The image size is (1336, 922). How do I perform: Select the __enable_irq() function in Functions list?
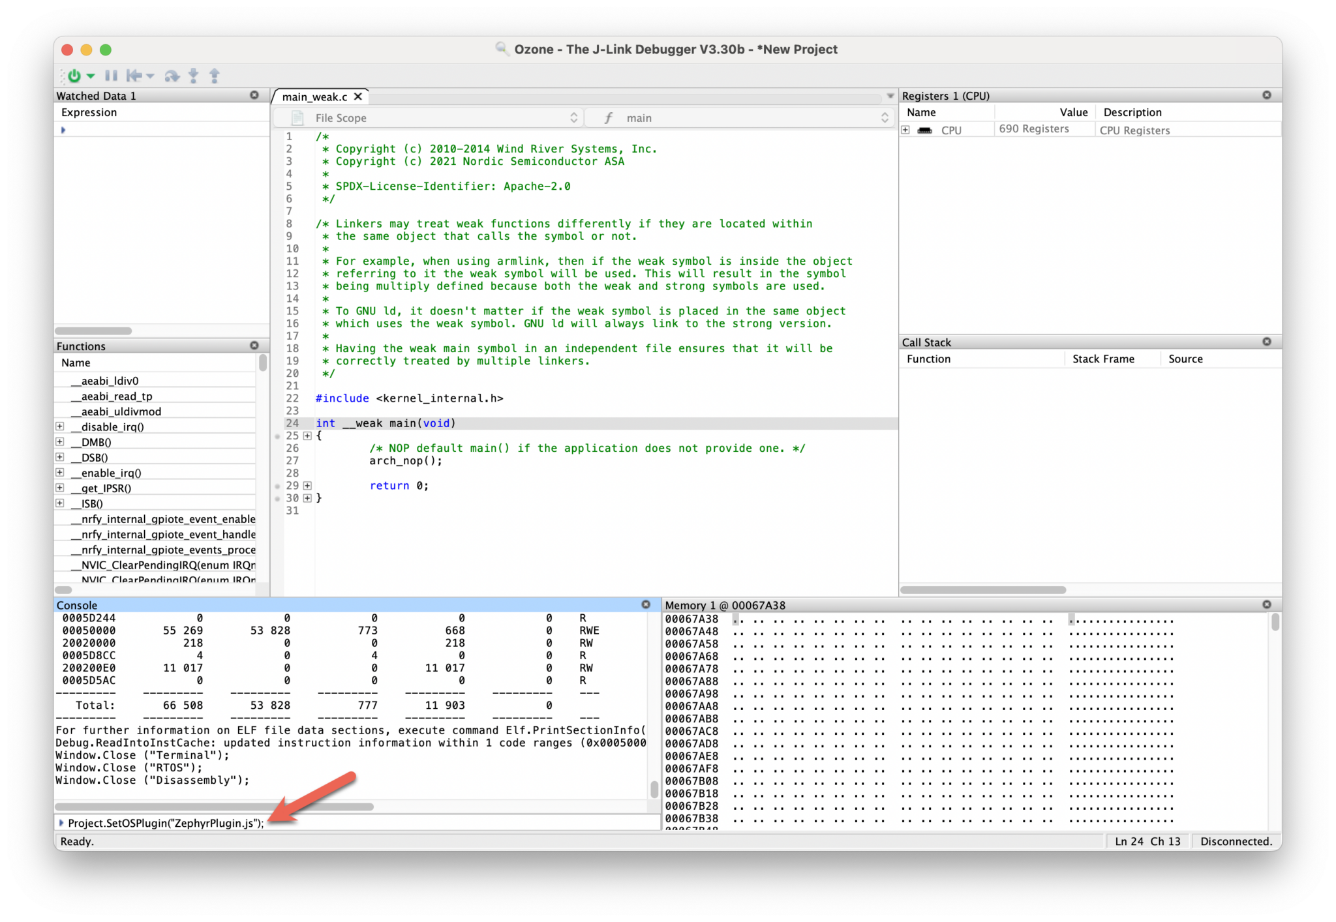(106, 473)
